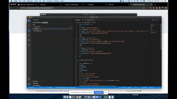Open the Run menu
Screen dimensions: 177x99
point(44,1)
